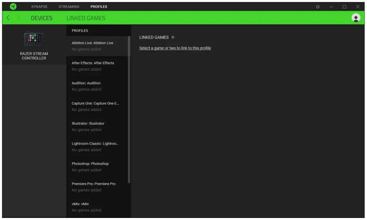This screenshot has width=367, height=220.
Task: Maximize the Synapse window
Action: [344, 7]
